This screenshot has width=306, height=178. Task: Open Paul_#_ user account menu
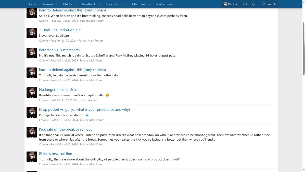pos(231,4)
